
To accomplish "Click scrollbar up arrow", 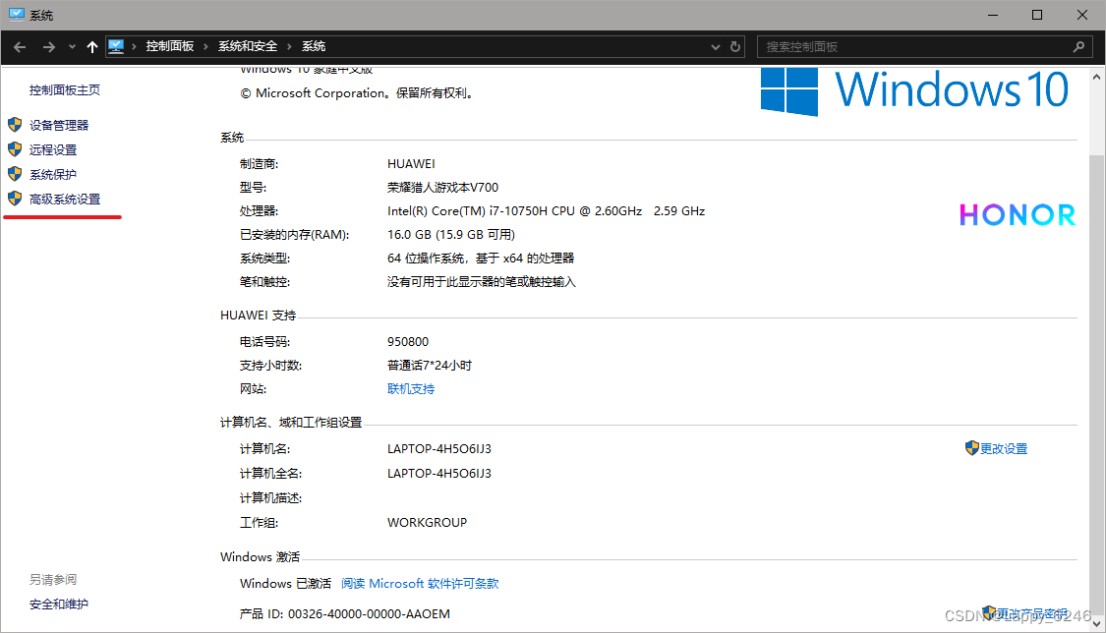I will [x=1097, y=76].
